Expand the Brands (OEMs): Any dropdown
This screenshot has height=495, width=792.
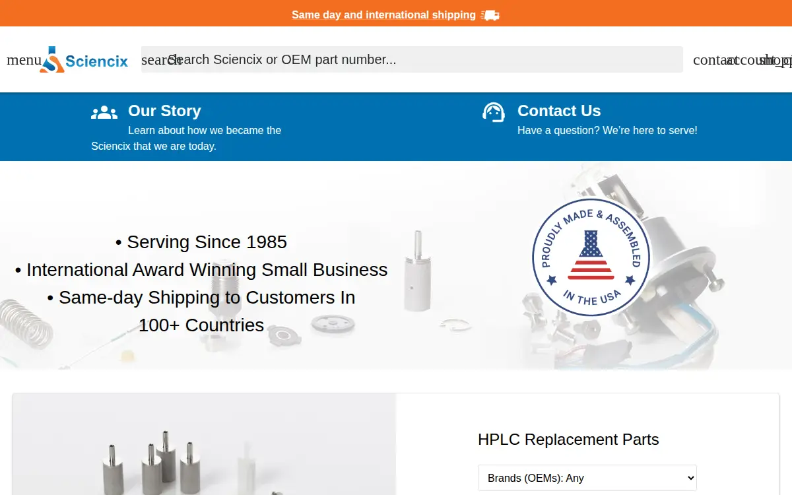(x=587, y=478)
